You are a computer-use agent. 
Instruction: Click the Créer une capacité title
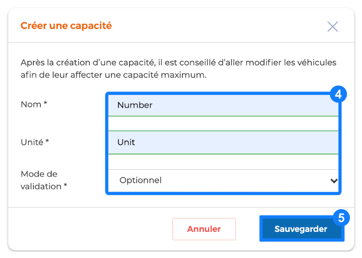click(66, 26)
